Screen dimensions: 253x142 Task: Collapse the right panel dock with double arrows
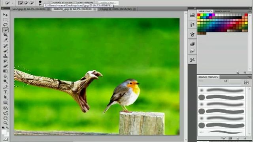[x=250, y=8]
